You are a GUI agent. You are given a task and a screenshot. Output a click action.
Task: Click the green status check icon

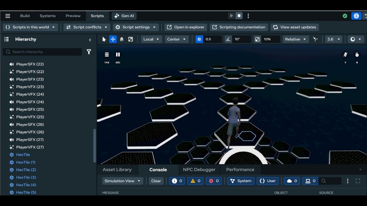tap(345, 16)
